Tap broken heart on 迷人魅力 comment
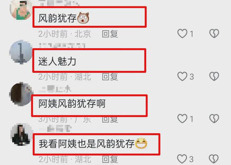The width and height of the screenshot is (231, 165). [x=214, y=76]
